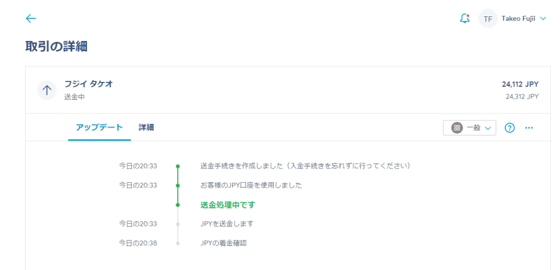Screen dimensions: 560x270
Task: Click the 今日の20:38 timestamp
Action: point(138,243)
